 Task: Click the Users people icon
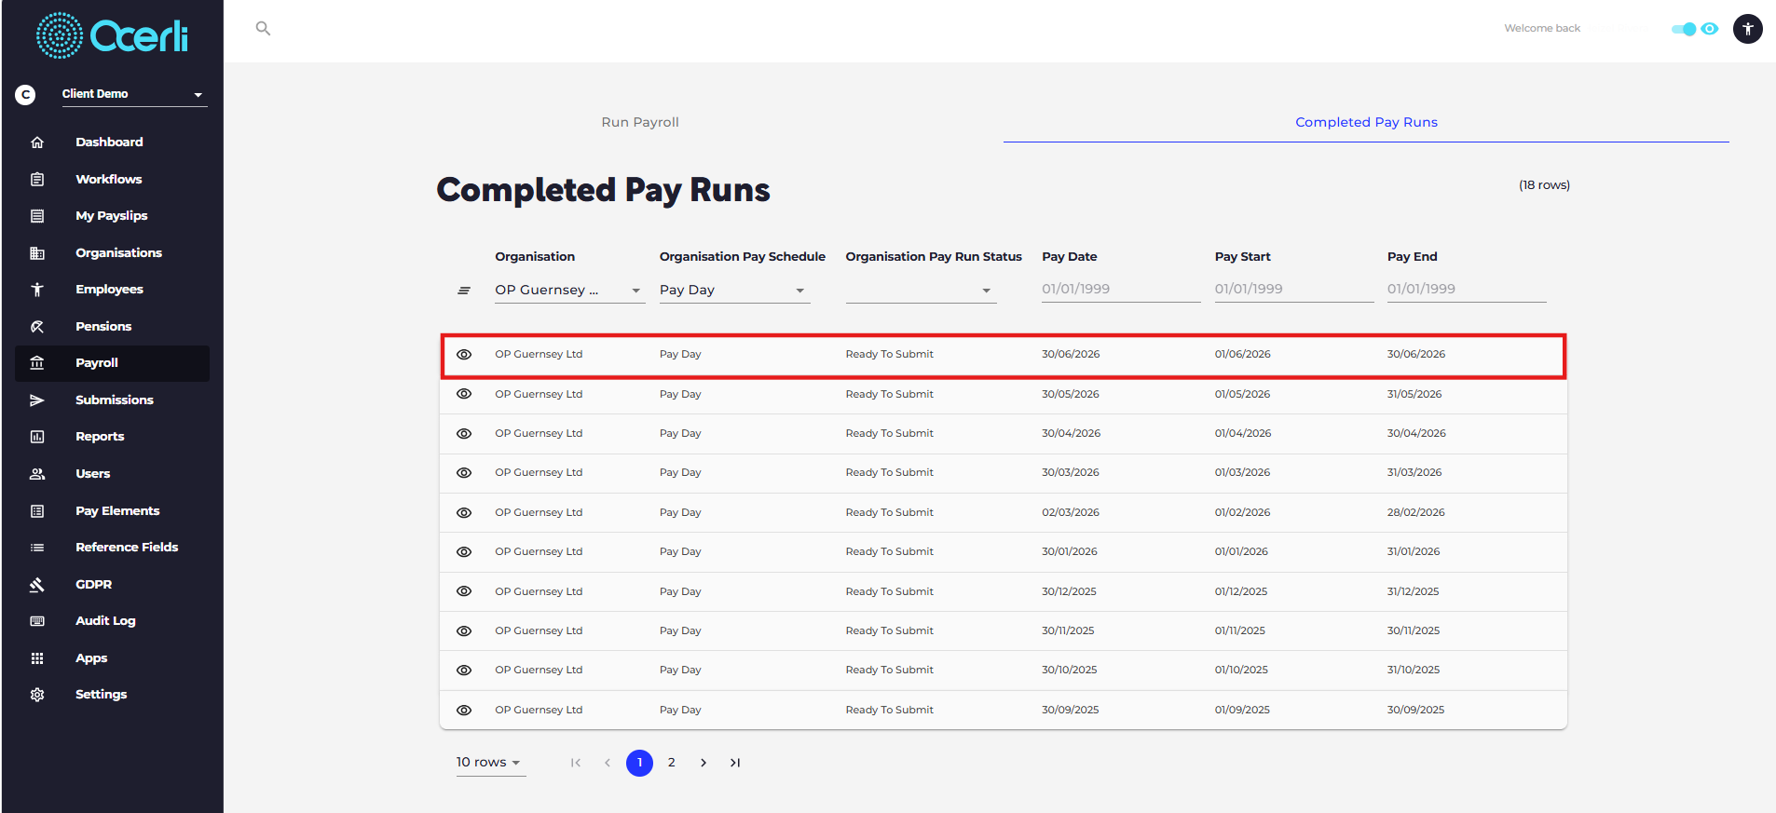pos(37,474)
